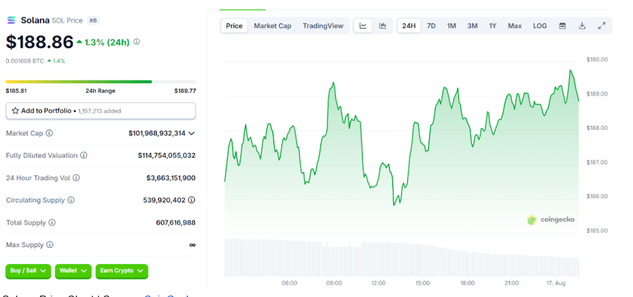Screen dimensions: 633x297
Task: Click the Market Cap info icon
Action: click(49, 133)
